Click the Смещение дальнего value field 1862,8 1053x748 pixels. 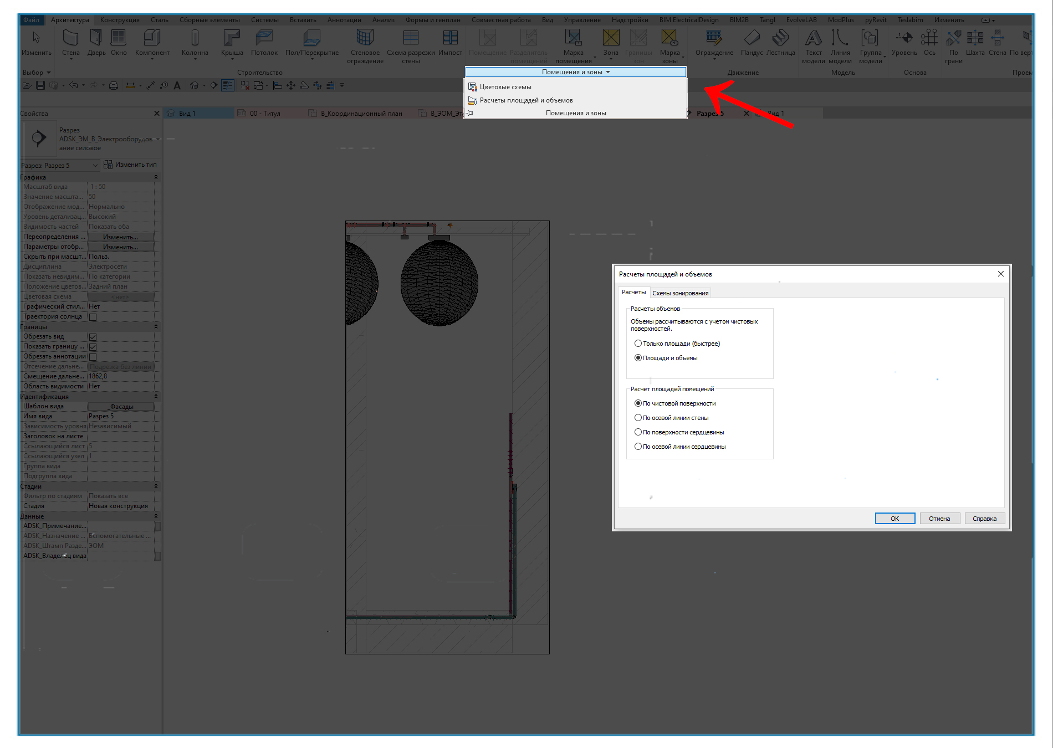121,376
